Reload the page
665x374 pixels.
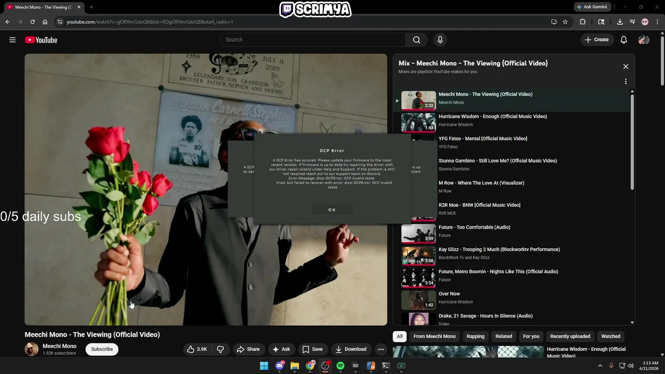pyautogui.click(x=32, y=22)
